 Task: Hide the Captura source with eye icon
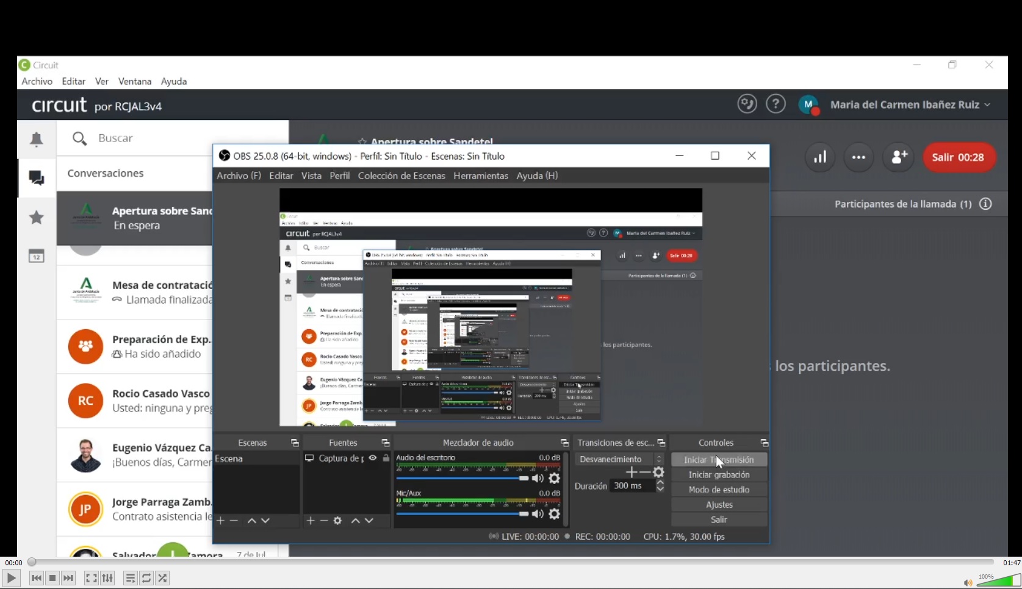coord(373,458)
